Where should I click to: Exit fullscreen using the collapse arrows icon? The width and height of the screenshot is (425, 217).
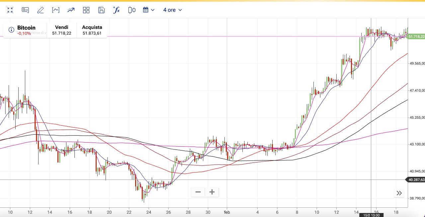(10, 10)
